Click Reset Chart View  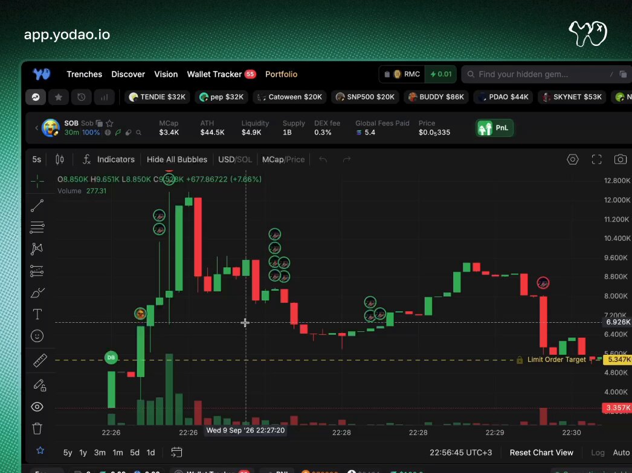[541, 452]
